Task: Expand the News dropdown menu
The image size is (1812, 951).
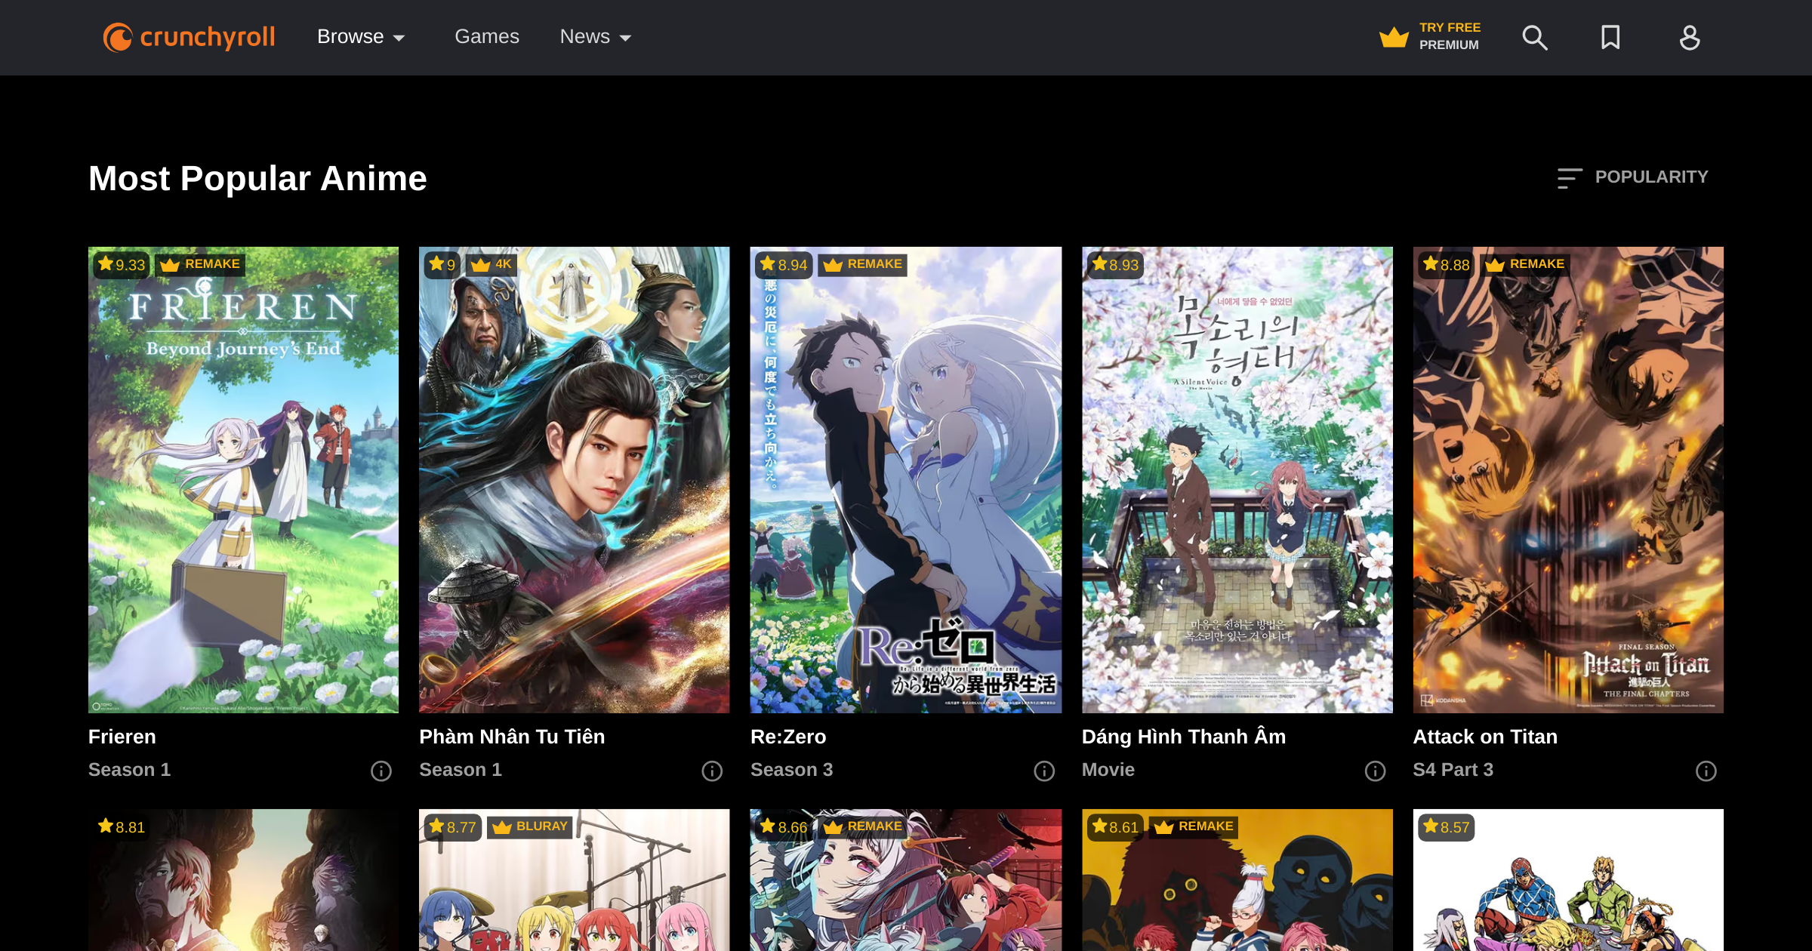Action: coord(596,37)
